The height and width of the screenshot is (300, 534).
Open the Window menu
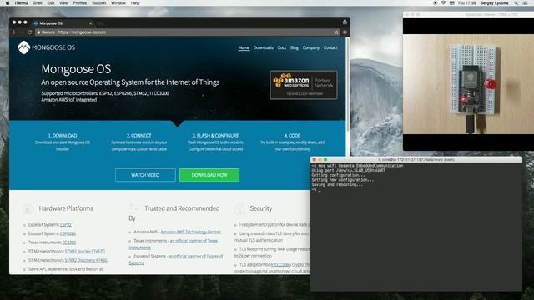tap(118, 3)
